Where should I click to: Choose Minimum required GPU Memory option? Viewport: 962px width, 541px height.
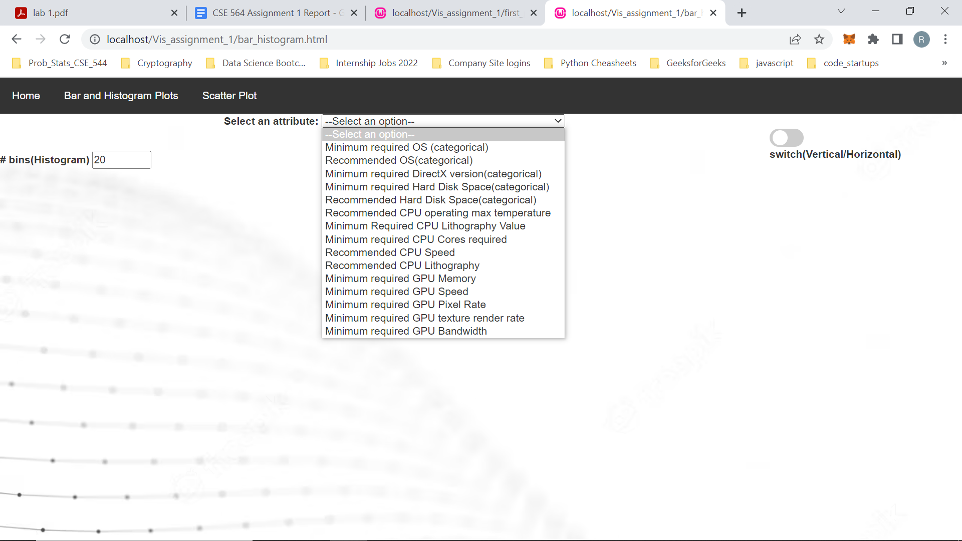coord(400,279)
